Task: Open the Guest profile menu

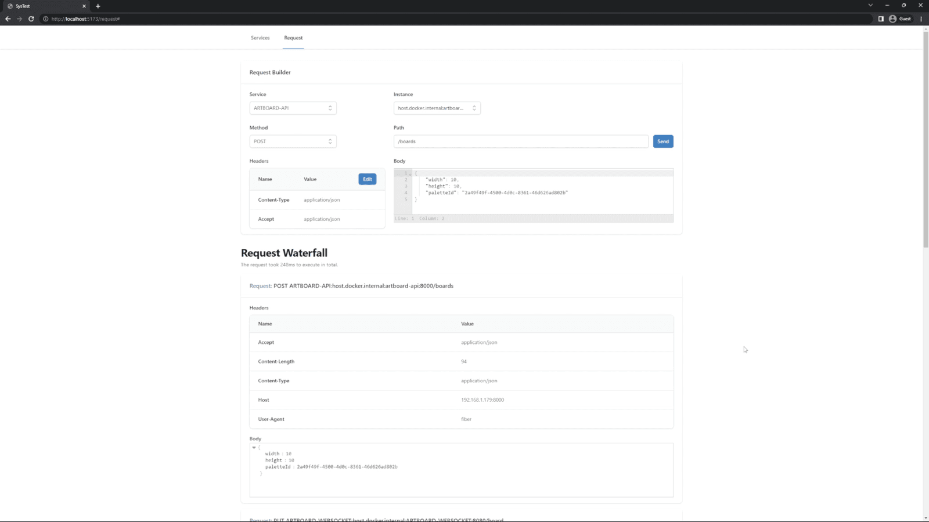Action: [x=900, y=19]
